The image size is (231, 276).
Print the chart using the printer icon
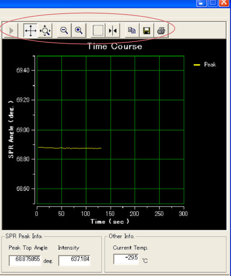(161, 31)
